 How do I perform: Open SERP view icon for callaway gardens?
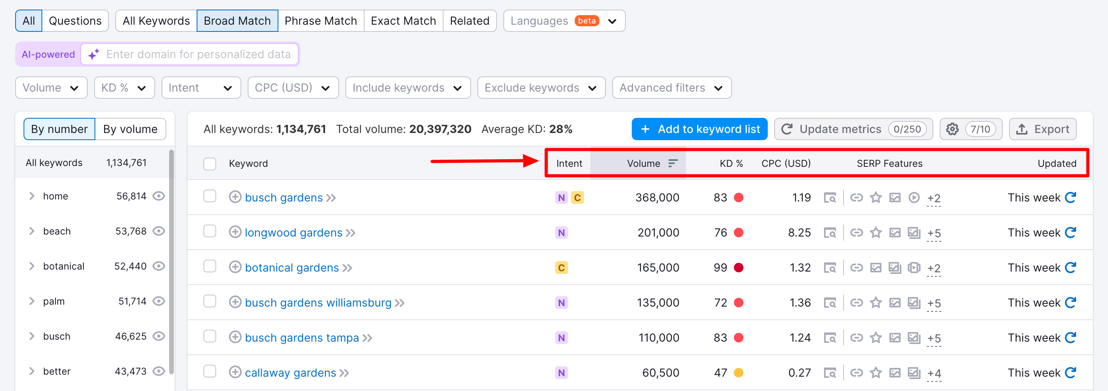(830, 373)
